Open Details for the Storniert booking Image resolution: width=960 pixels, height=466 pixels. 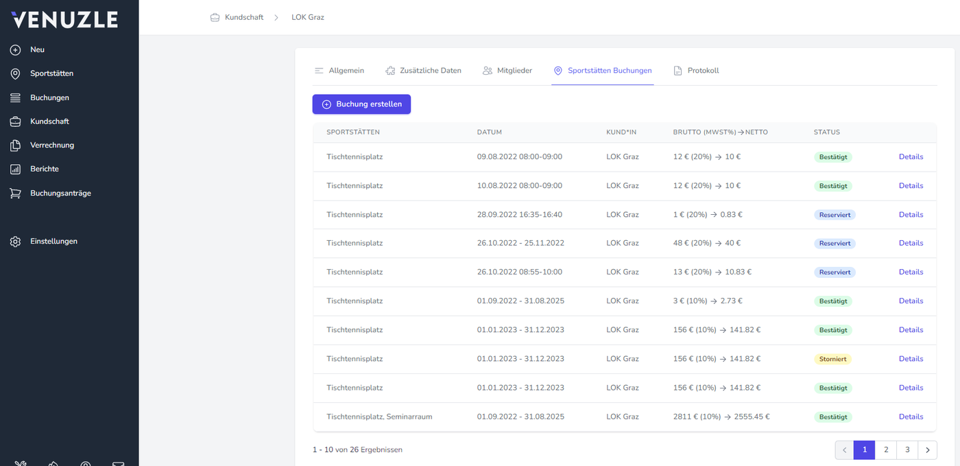pos(911,359)
